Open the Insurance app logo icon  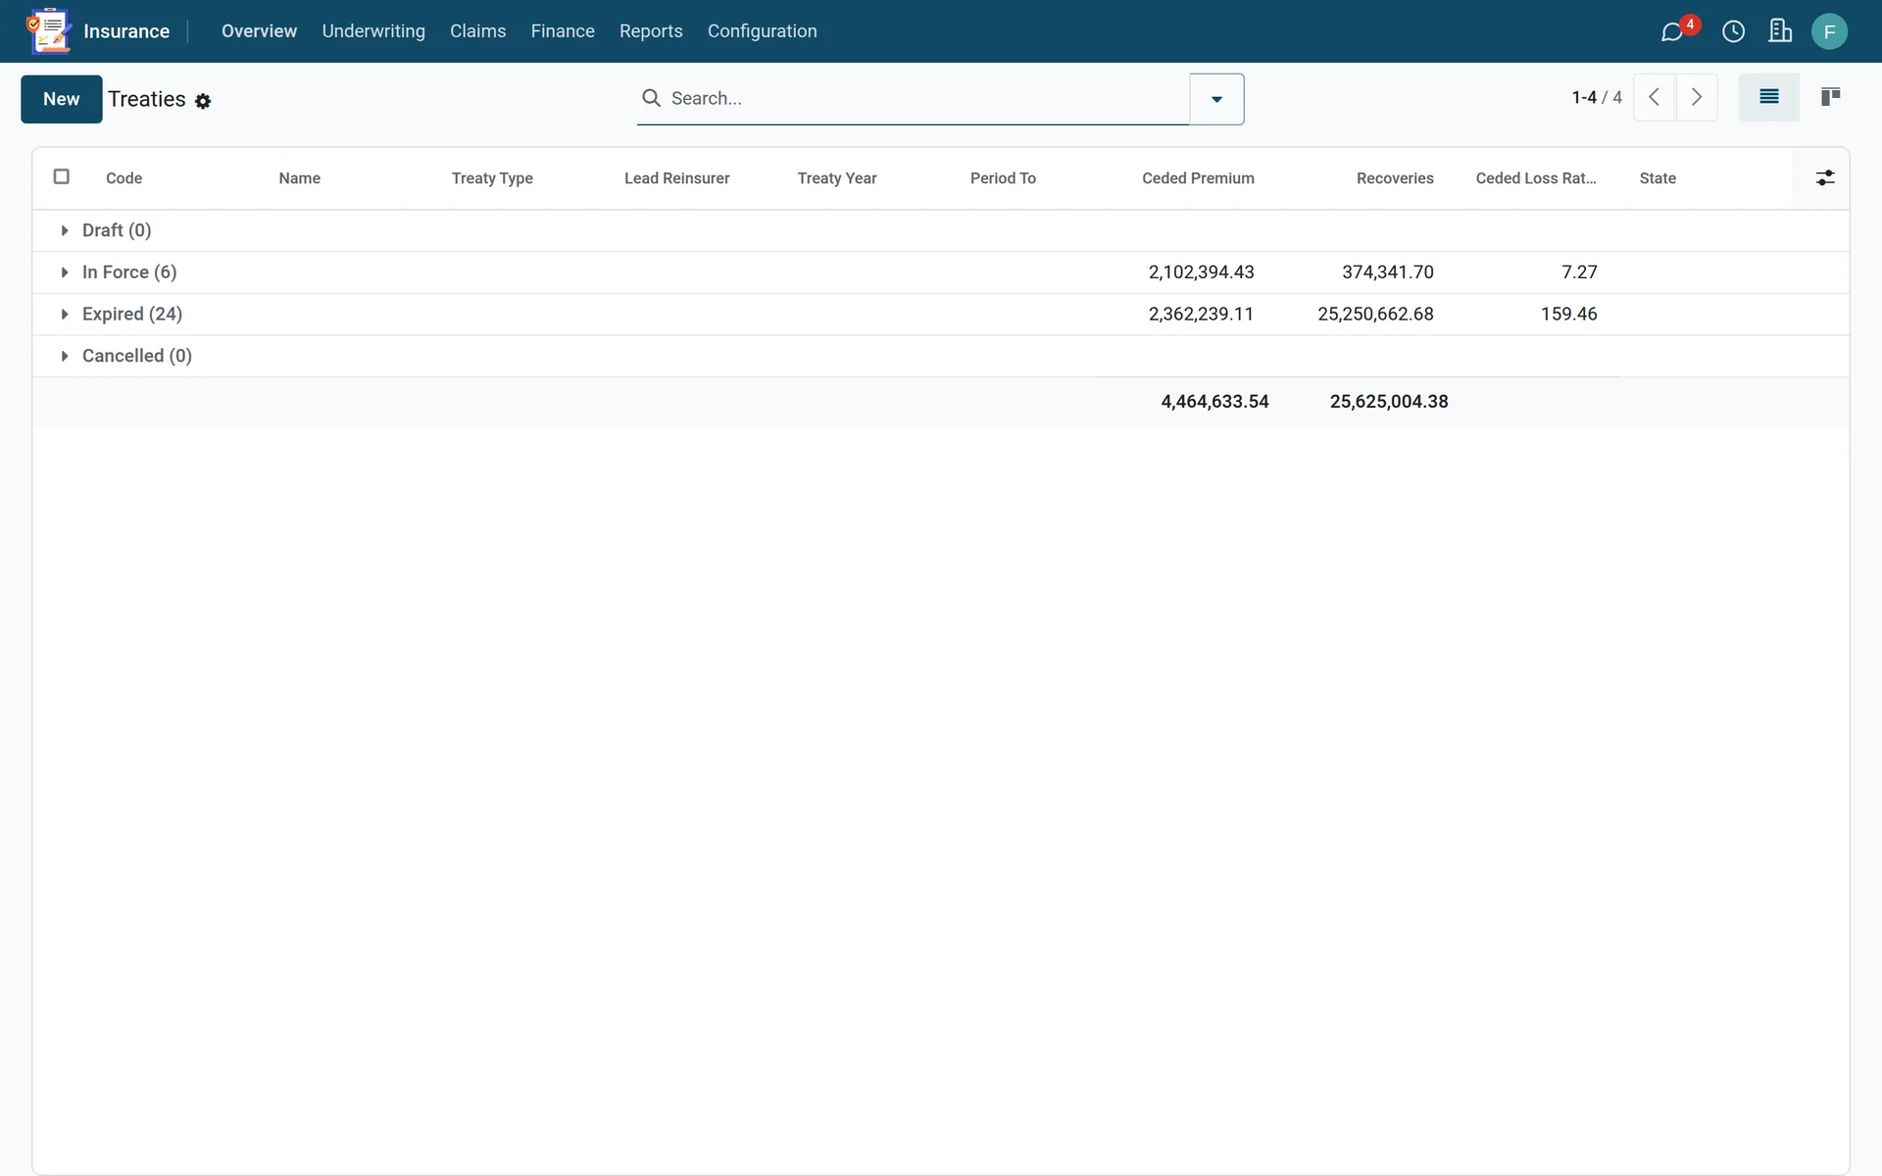coord(49,30)
